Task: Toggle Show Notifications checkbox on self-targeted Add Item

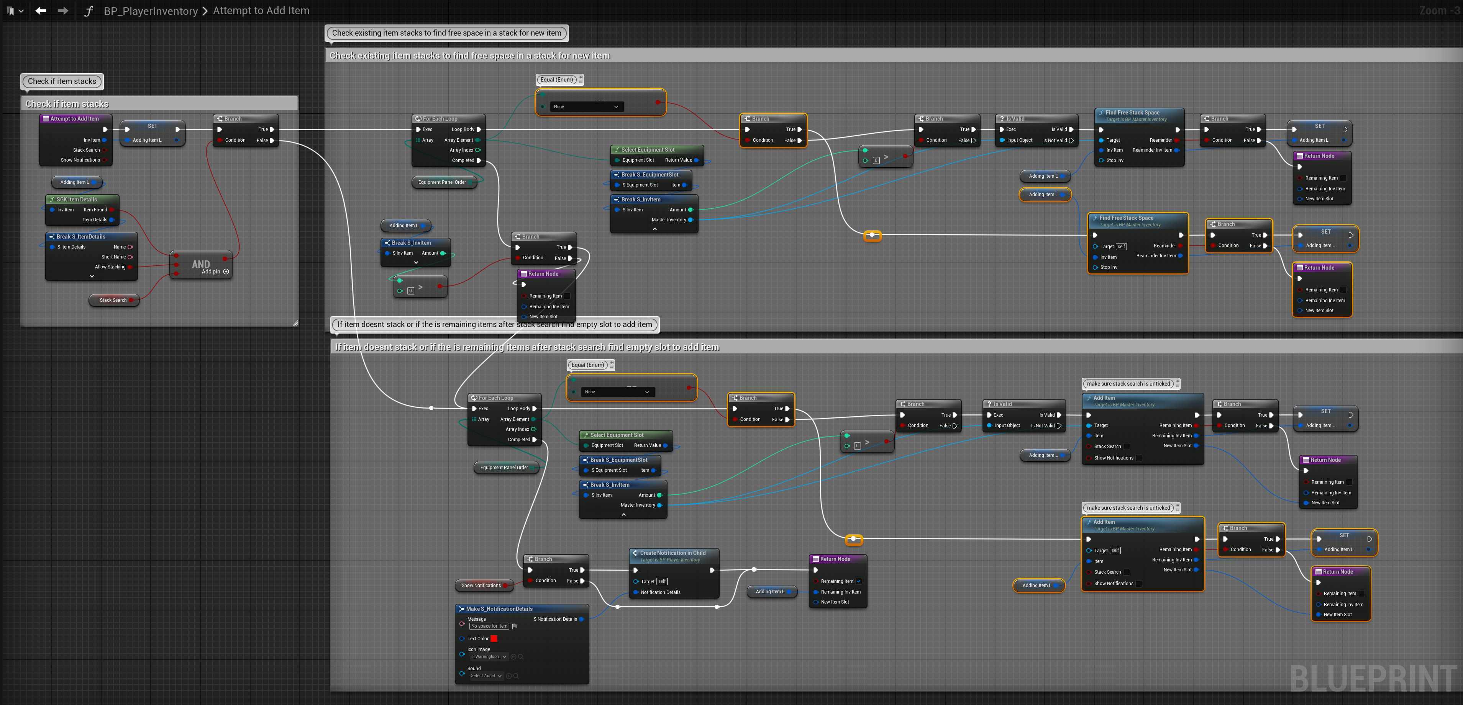Action: click(1139, 584)
